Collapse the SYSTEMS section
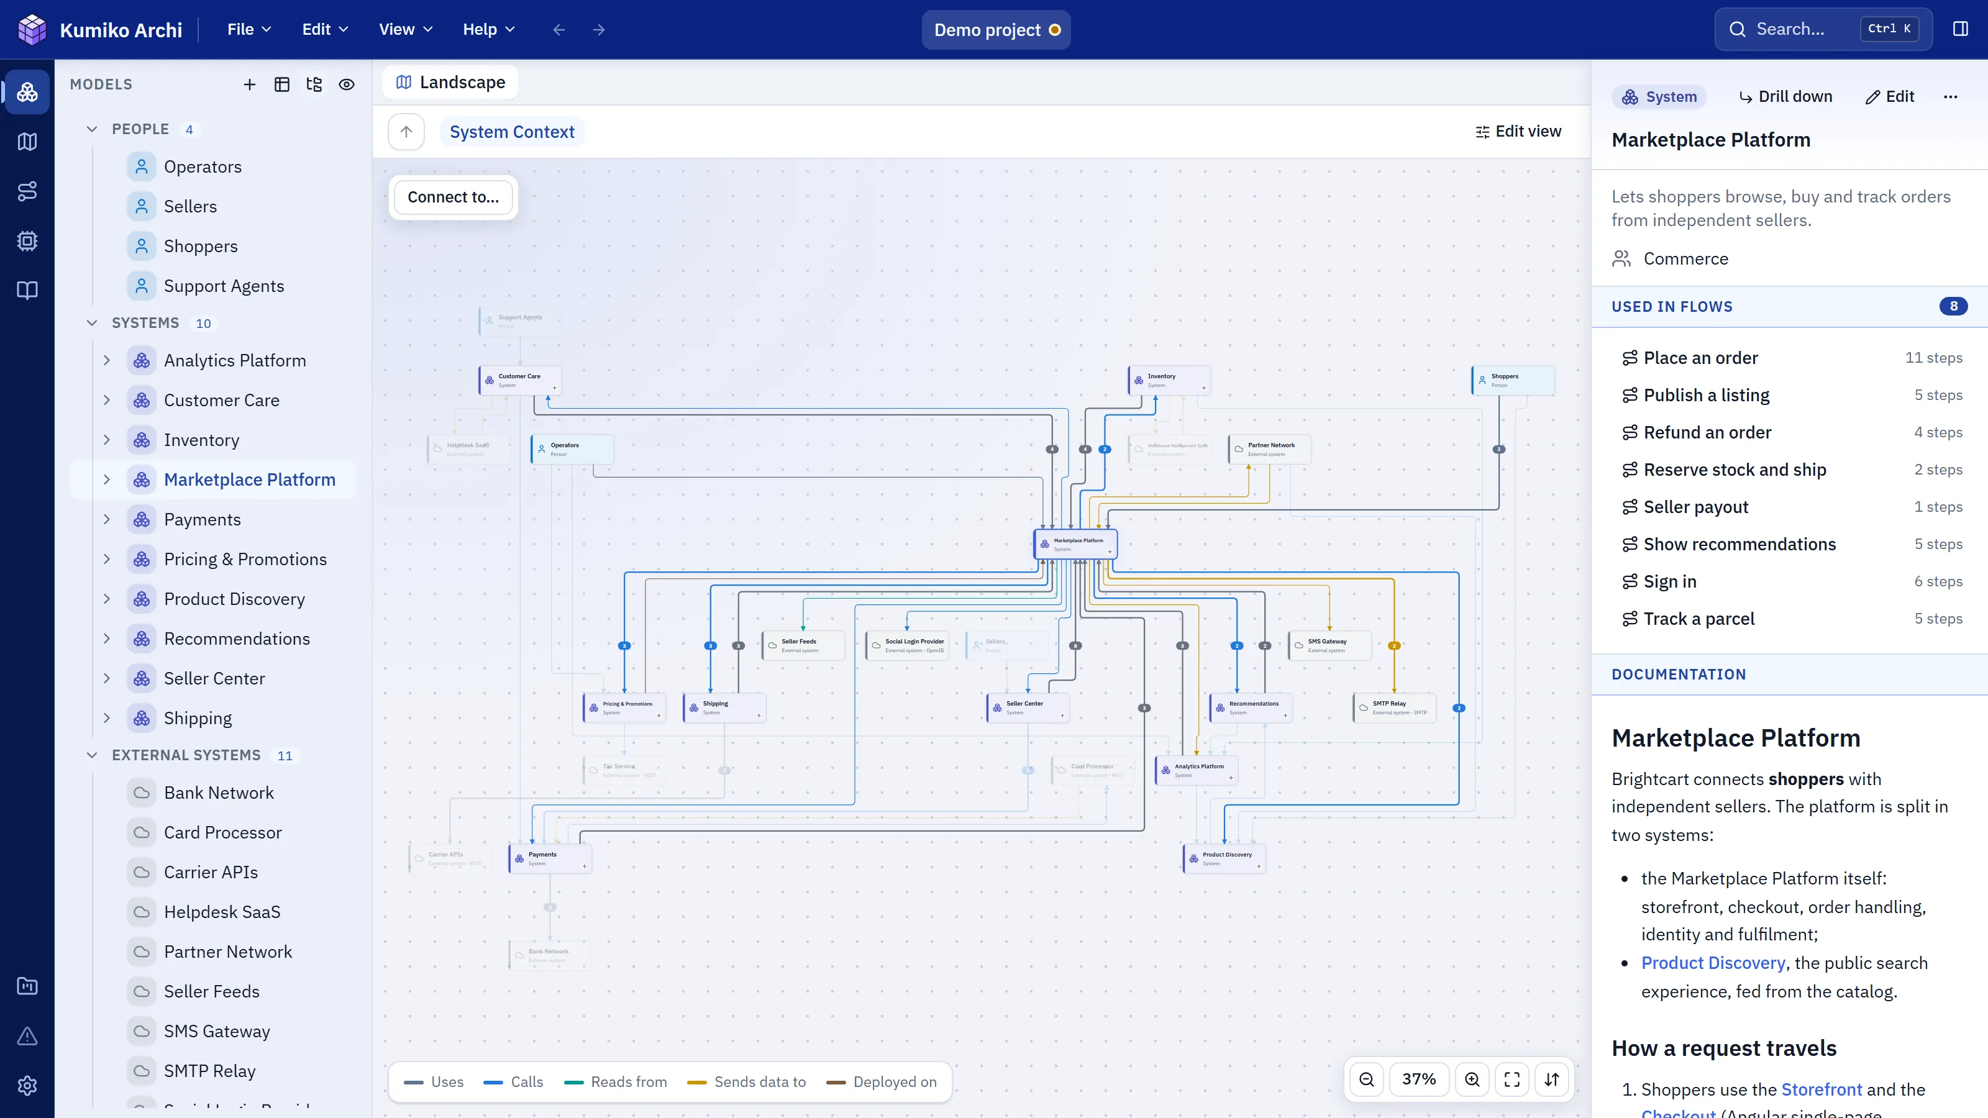The height and width of the screenshot is (1118, 1988). [x=92, y=322]
